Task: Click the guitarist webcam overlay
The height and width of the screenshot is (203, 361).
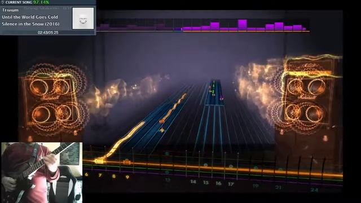Action: [x=42, y=173]
